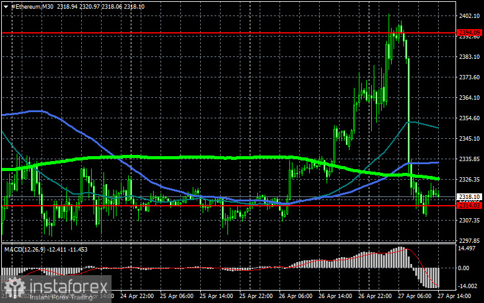Click the chart menu triangle beside #Ethereum
Viewport: 484px width, 303px height.
click(6, 6)
